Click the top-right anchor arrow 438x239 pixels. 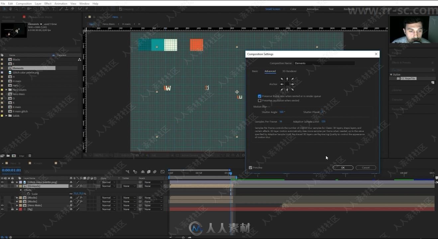coord(292,79)
